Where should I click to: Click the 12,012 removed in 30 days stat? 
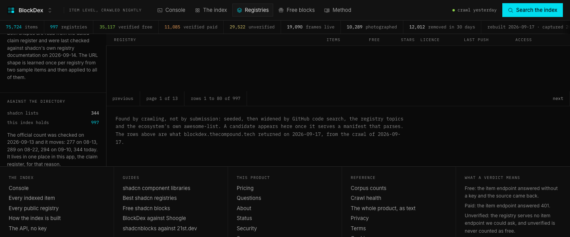pyautogui.click(x=442, y=27)
